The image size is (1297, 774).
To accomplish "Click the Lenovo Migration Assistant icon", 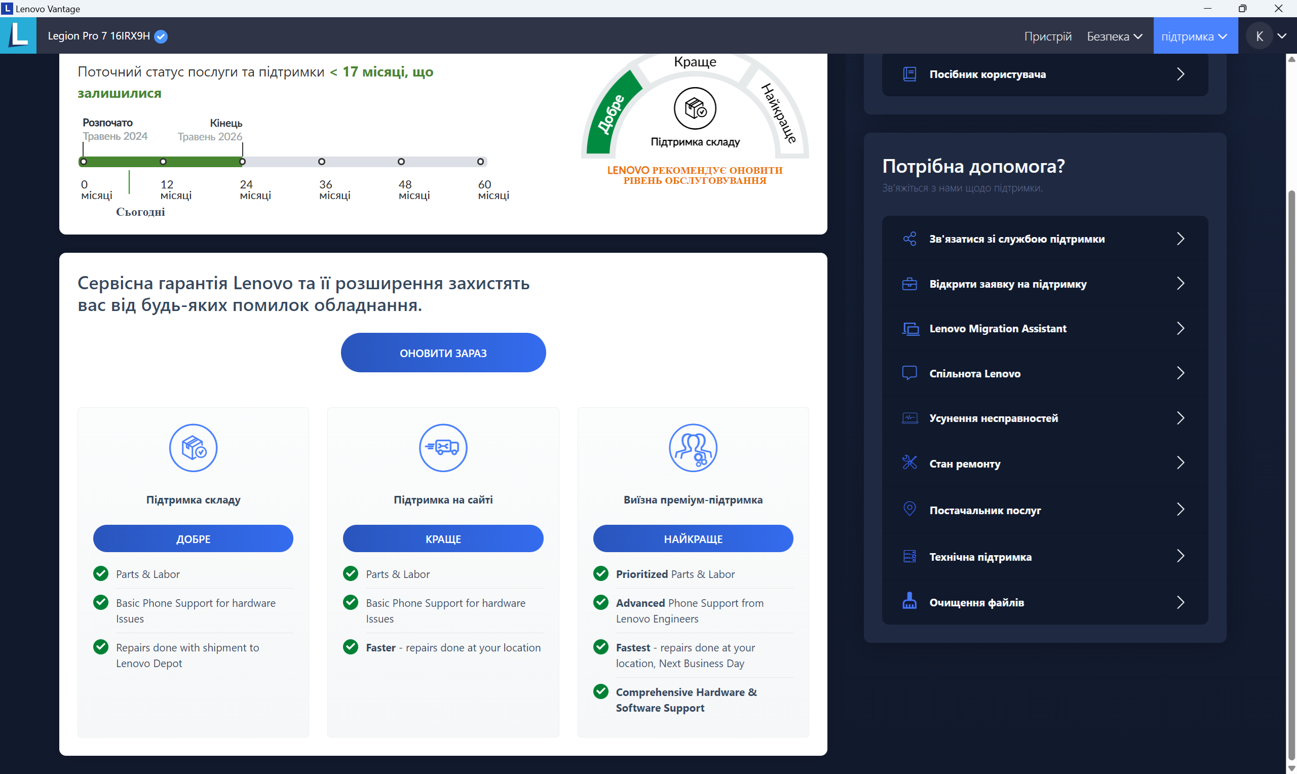I will point(910,329).
